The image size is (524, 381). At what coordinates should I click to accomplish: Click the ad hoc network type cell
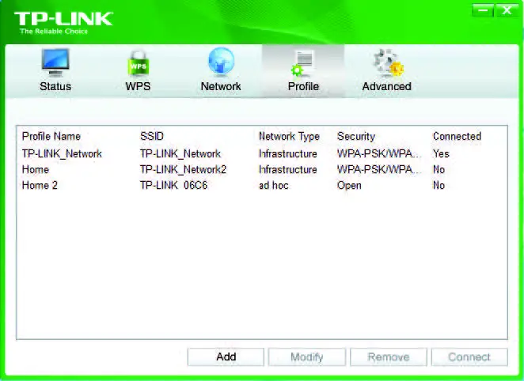click(273, 185)
